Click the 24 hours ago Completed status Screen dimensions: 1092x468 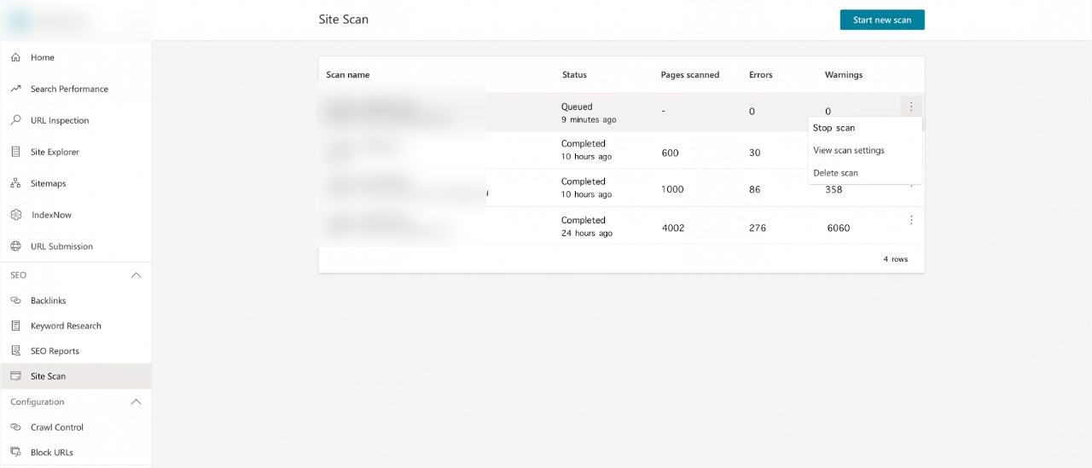coord(587,227)
